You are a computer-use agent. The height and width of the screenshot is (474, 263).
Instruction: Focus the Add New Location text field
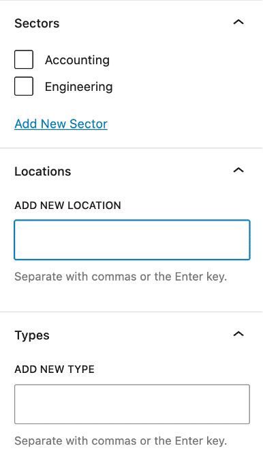point(132,240)
